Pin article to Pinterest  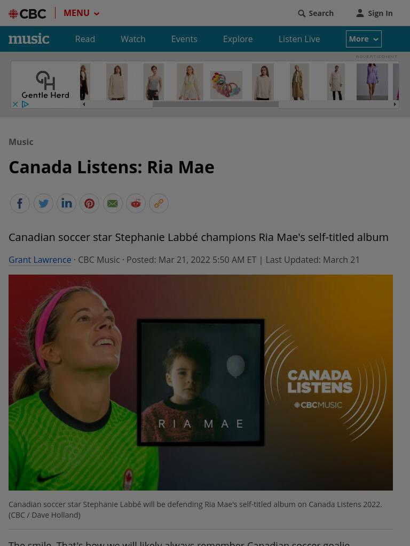click(89, 203)
